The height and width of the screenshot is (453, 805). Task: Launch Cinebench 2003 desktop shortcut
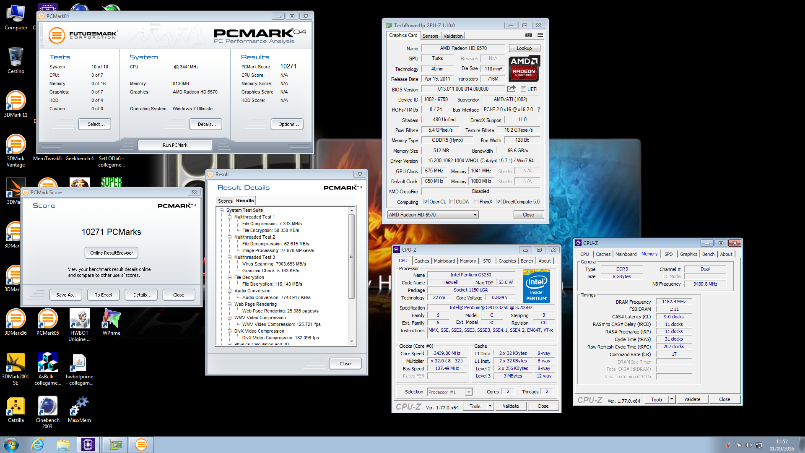point(47,412)
